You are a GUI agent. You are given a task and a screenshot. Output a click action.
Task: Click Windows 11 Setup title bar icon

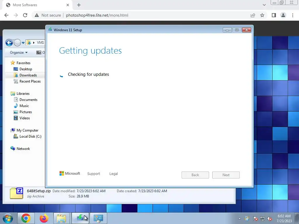(50, 29)
